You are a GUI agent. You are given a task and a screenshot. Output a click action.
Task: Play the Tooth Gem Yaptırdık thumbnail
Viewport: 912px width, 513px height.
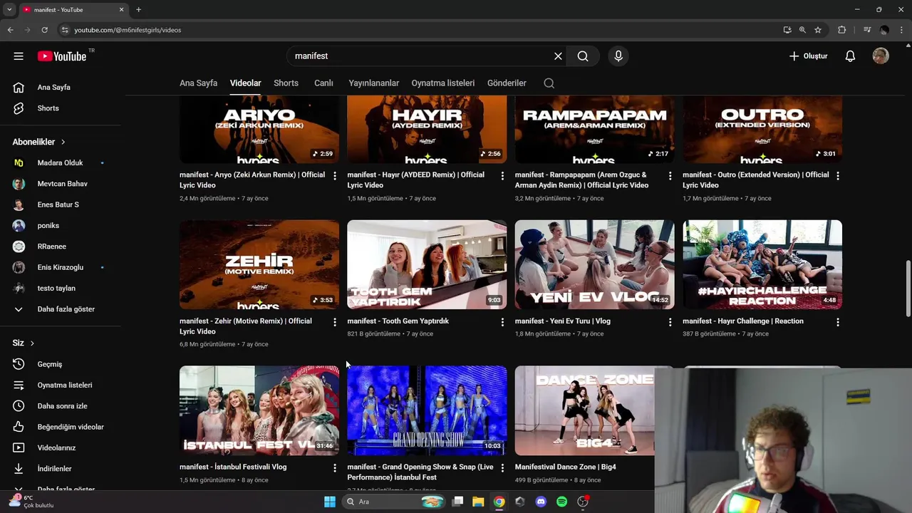[427, 264]
